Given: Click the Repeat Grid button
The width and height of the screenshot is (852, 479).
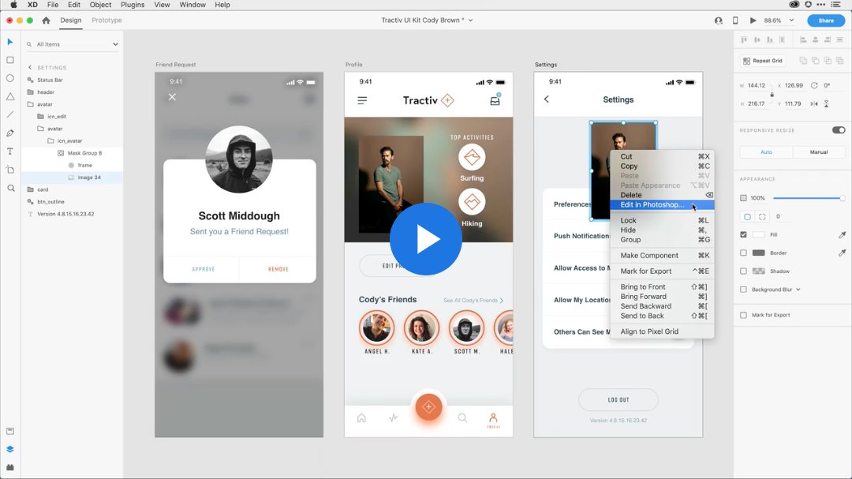Looking at the screenshot, I should 762,60.
